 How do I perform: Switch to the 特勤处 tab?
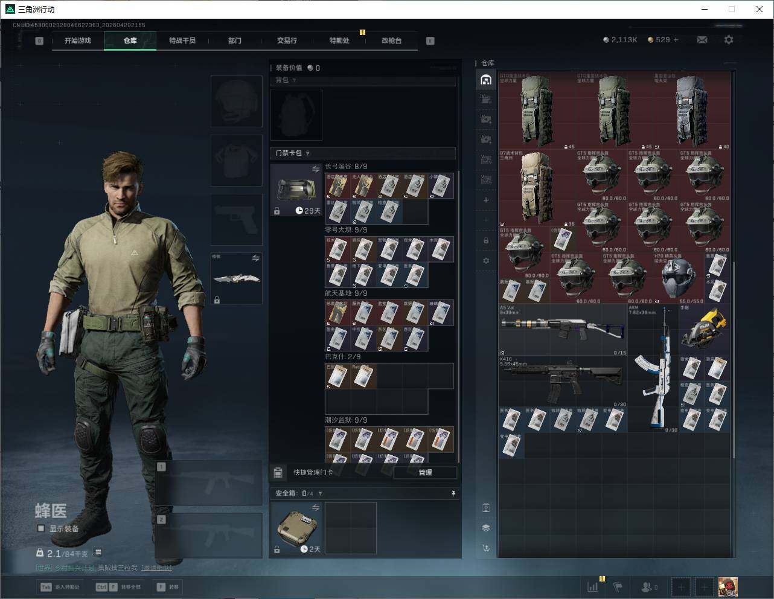pos(339,40)
